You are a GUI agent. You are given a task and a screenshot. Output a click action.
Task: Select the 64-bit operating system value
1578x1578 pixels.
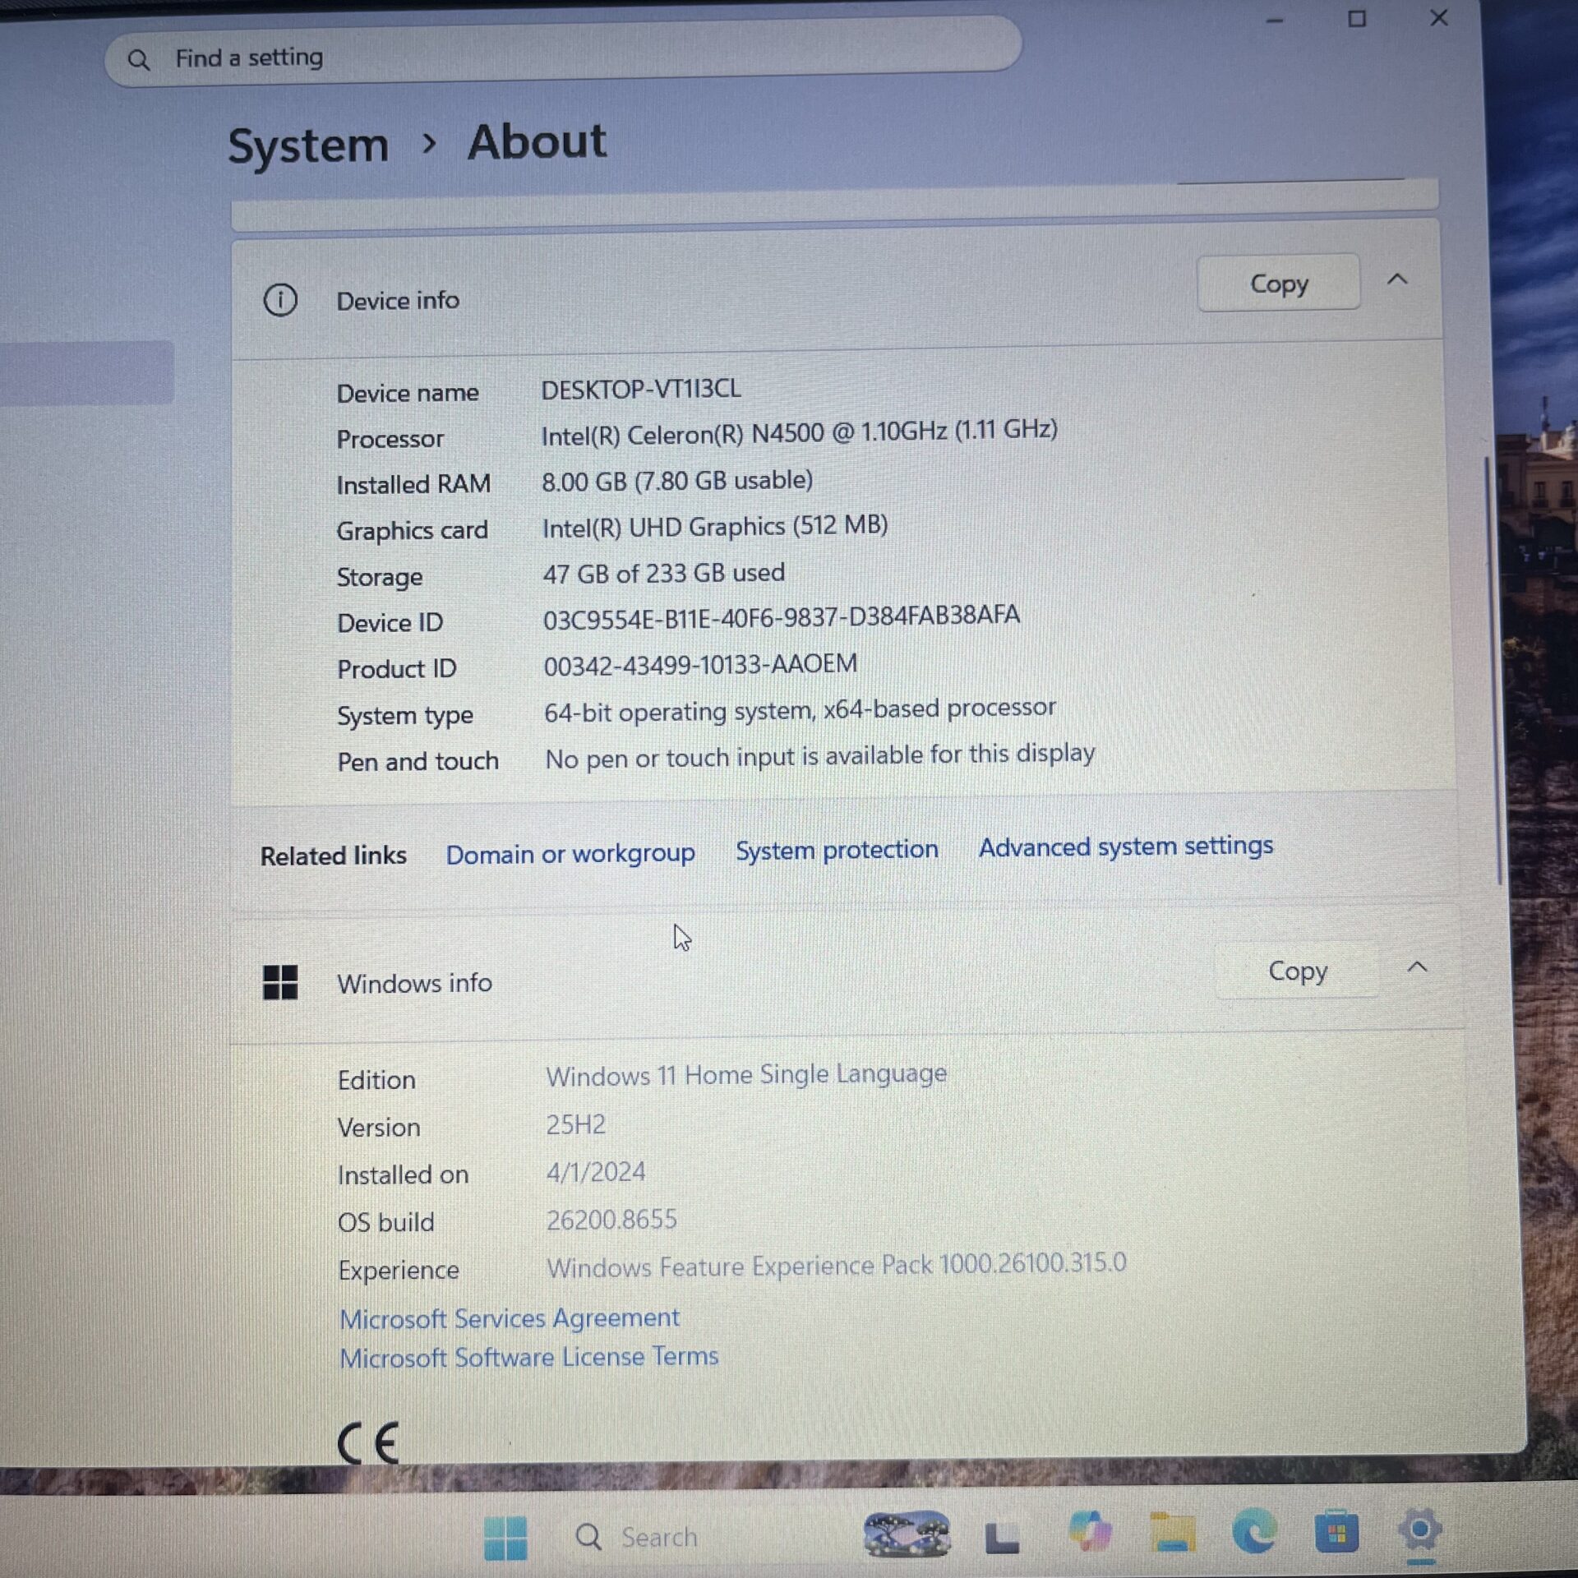[800, 709]
